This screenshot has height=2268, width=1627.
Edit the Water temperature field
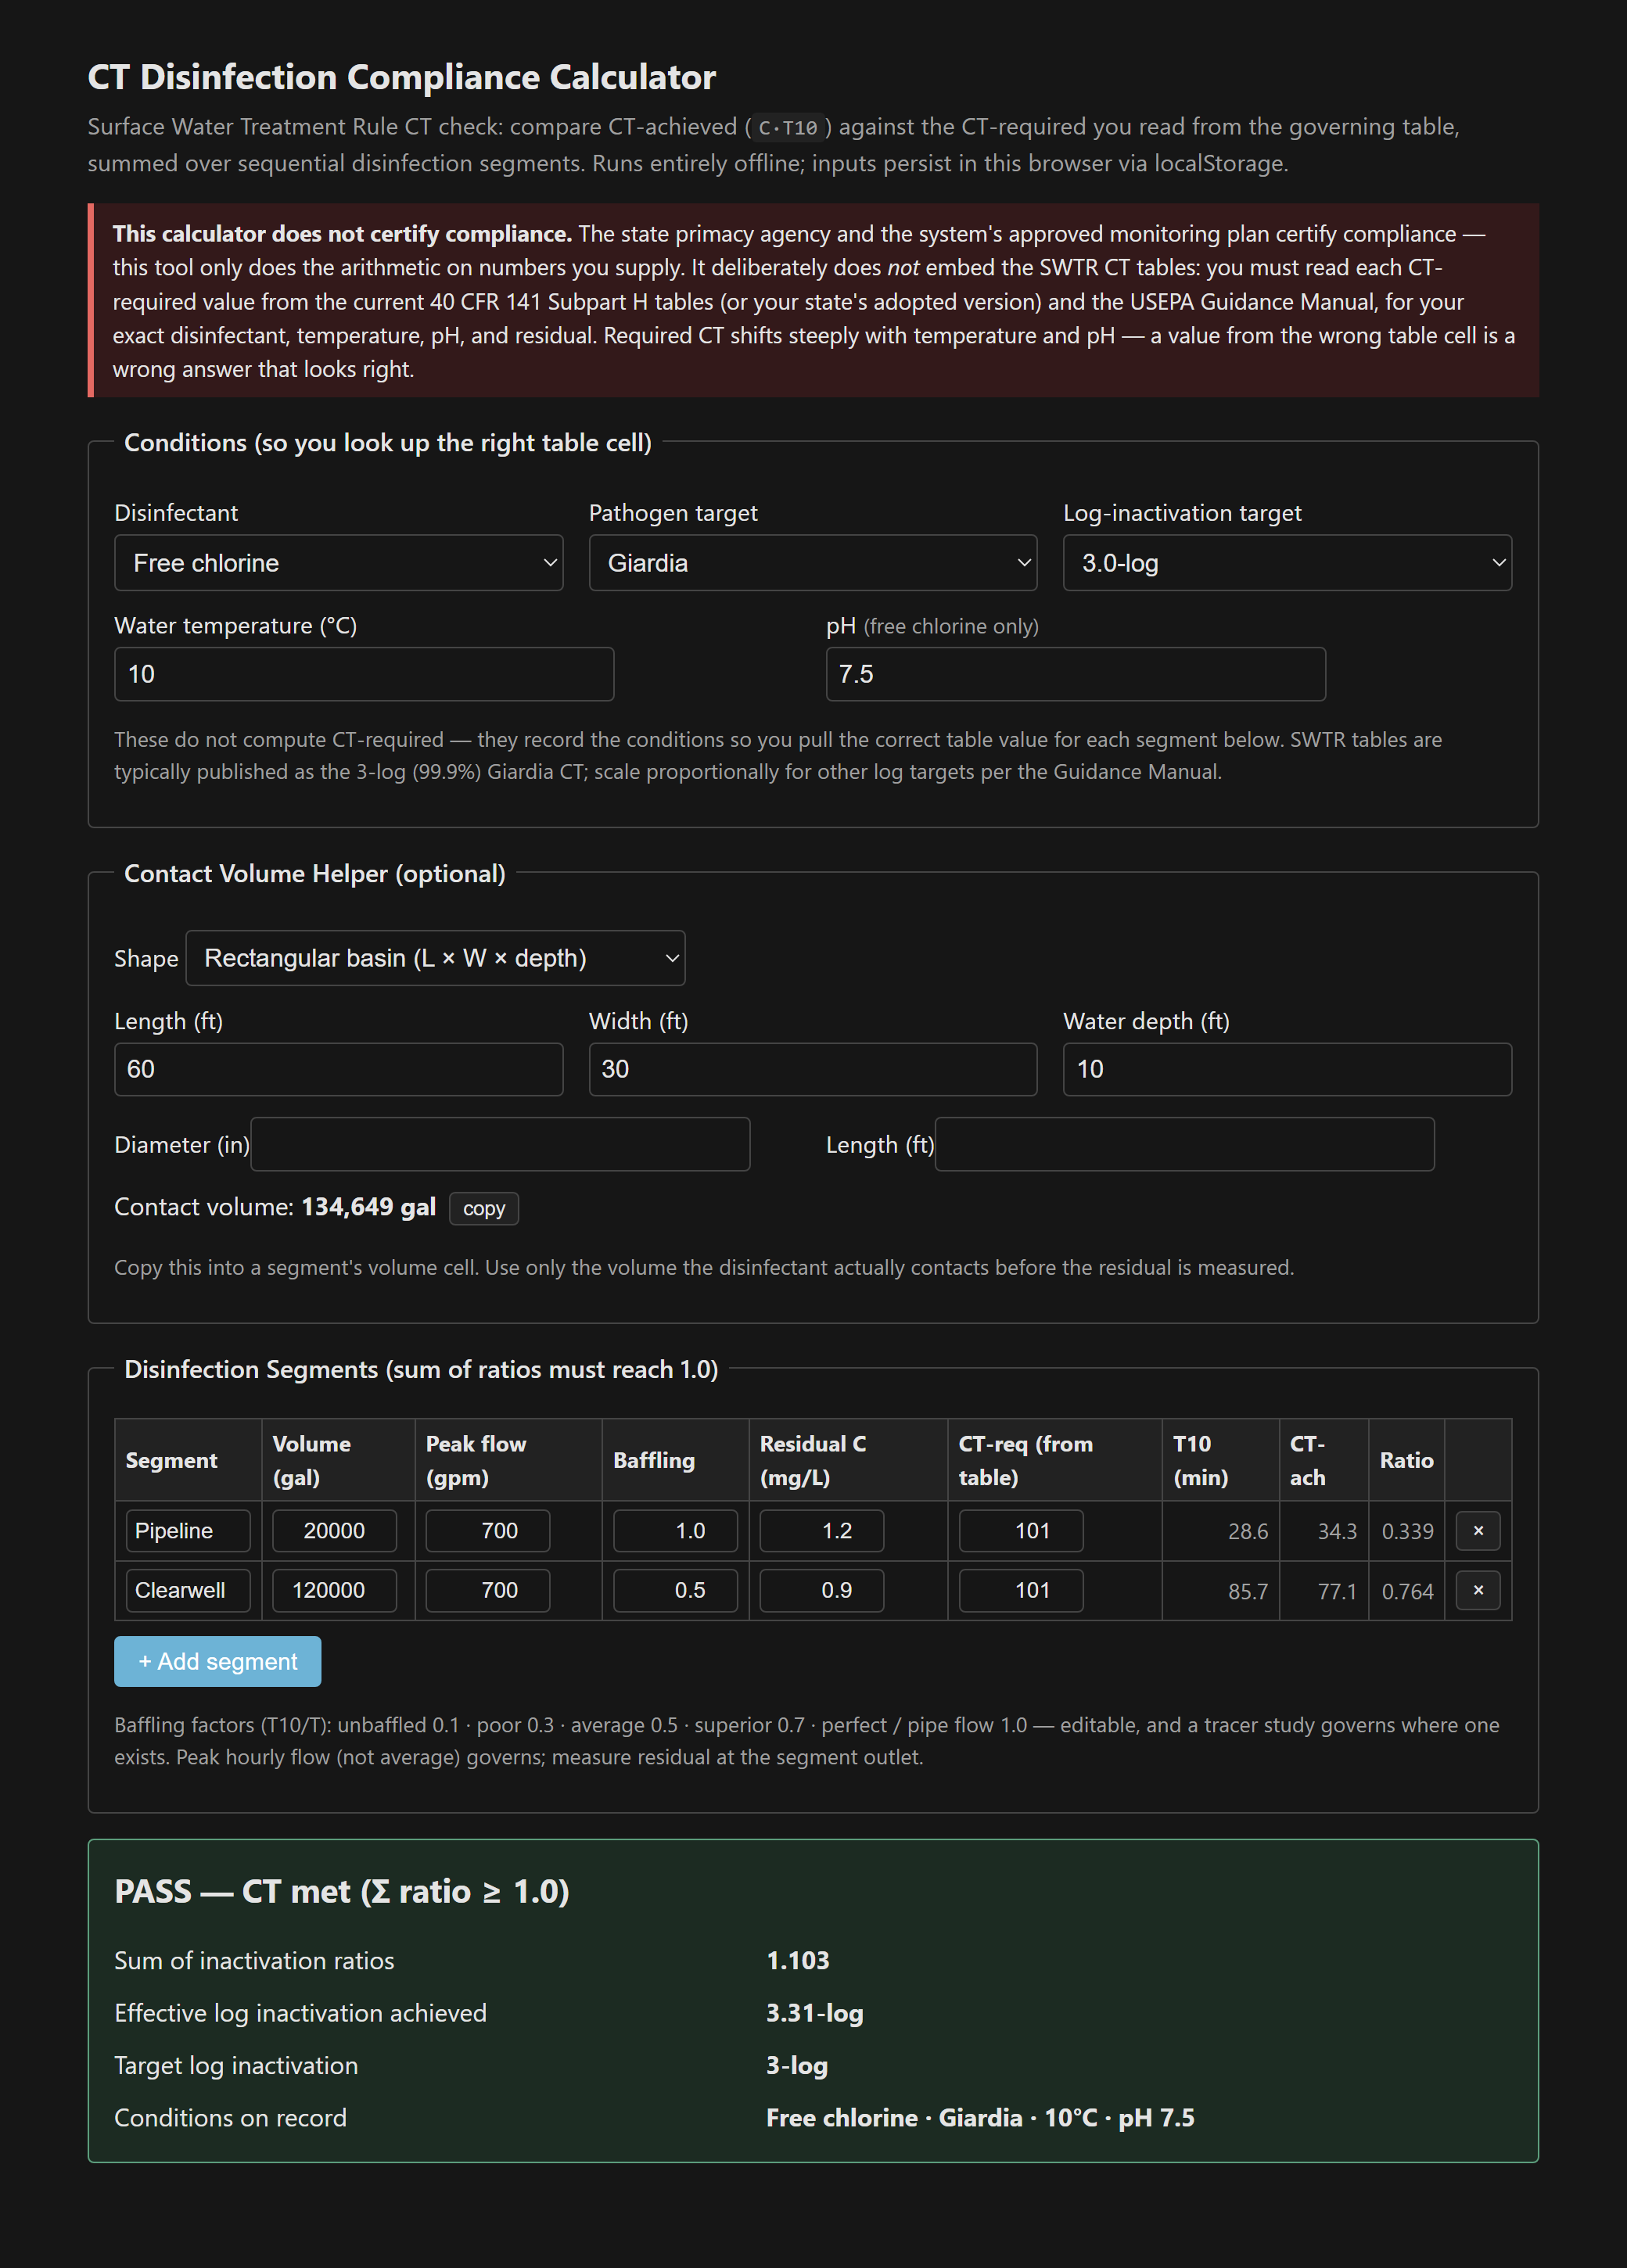coord(364,674)
